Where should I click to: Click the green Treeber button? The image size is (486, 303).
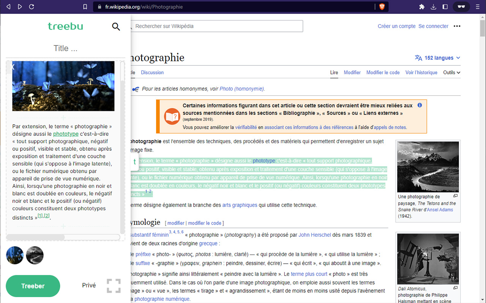(33, 286)
